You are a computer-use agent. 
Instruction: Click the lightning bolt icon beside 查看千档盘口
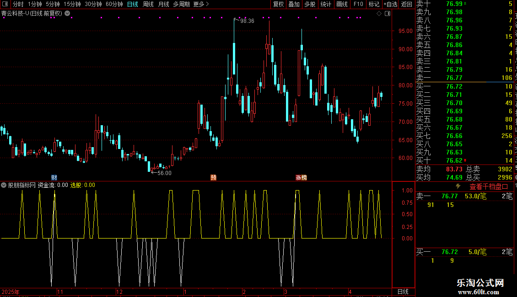coord(458,186)
